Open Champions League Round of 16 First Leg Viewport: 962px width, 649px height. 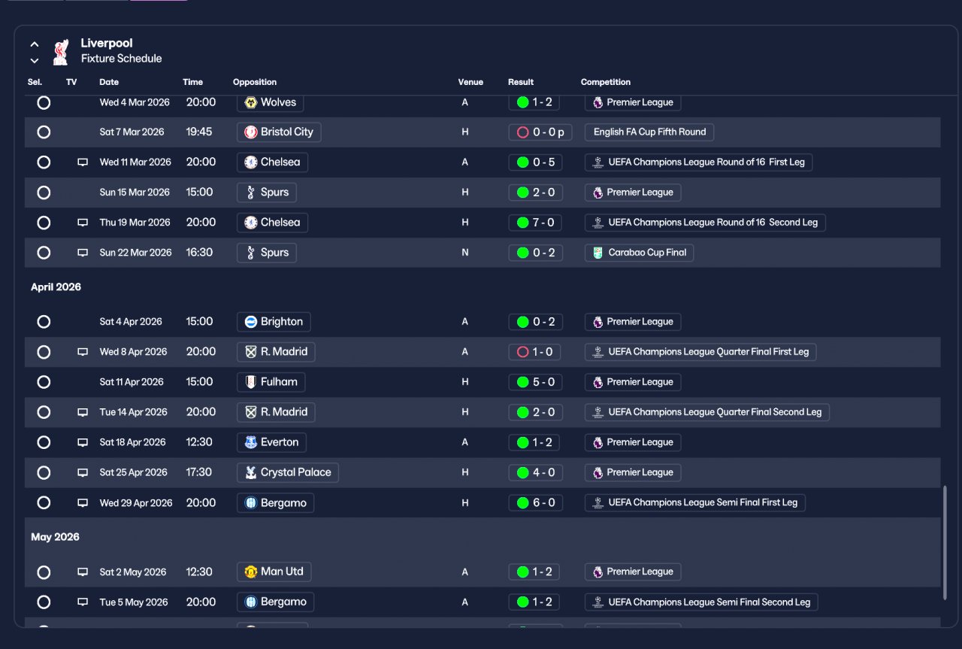pos(698,162)
